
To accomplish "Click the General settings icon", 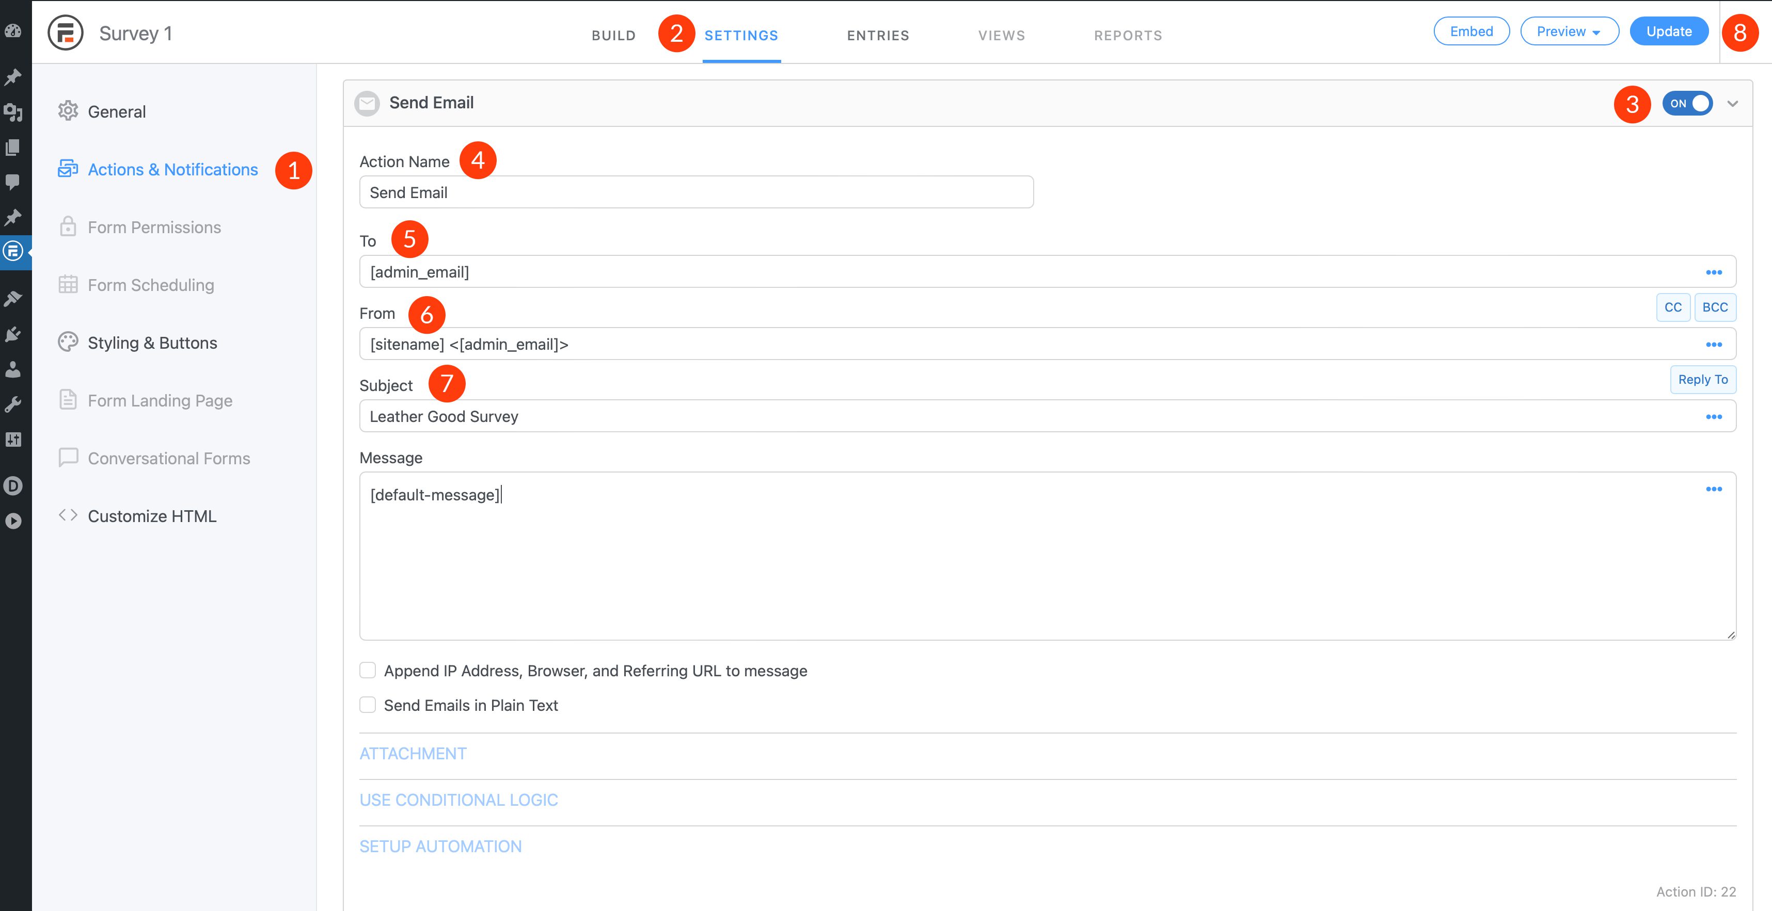I will [69, 110].
